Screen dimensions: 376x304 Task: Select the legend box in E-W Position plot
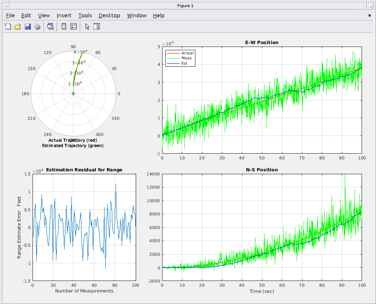pos(180,58)
